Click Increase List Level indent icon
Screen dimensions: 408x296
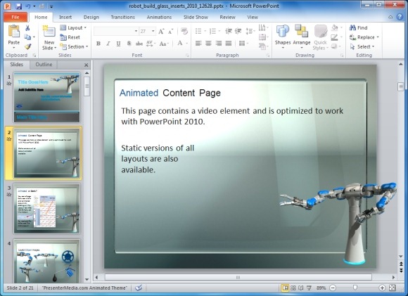tap(238, 31)
